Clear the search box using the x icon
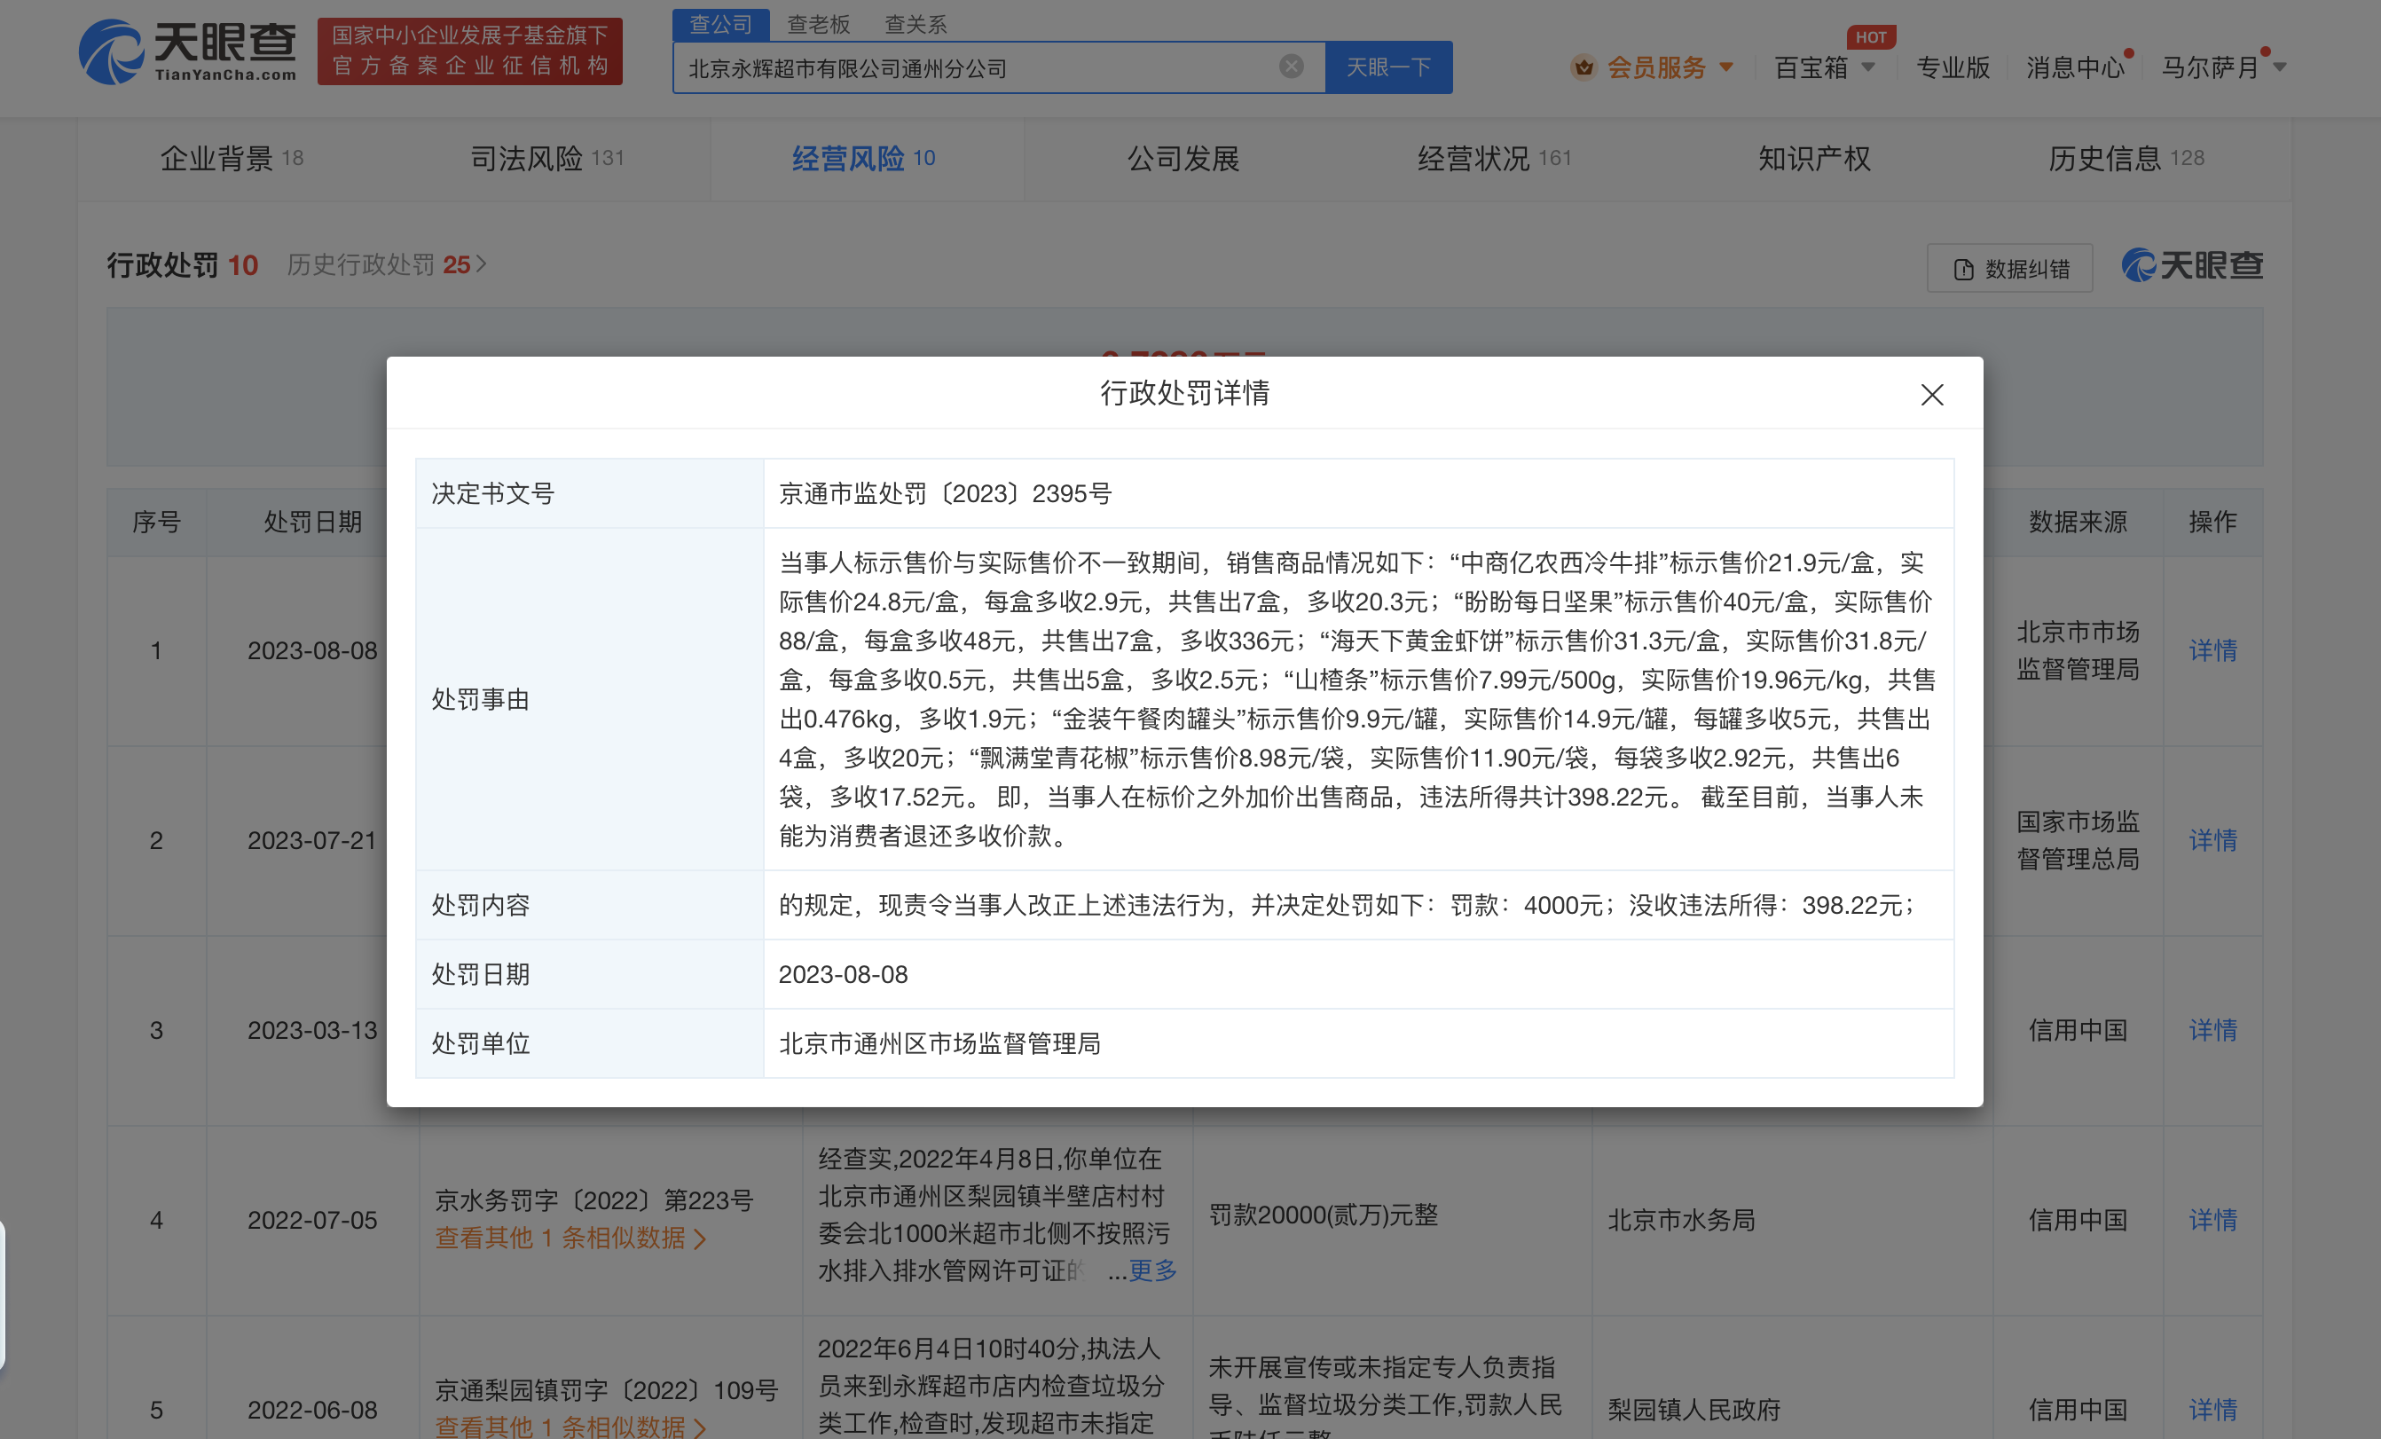The width and height of the screenshot is (2381, 1439). click(x=1291, y=66)
